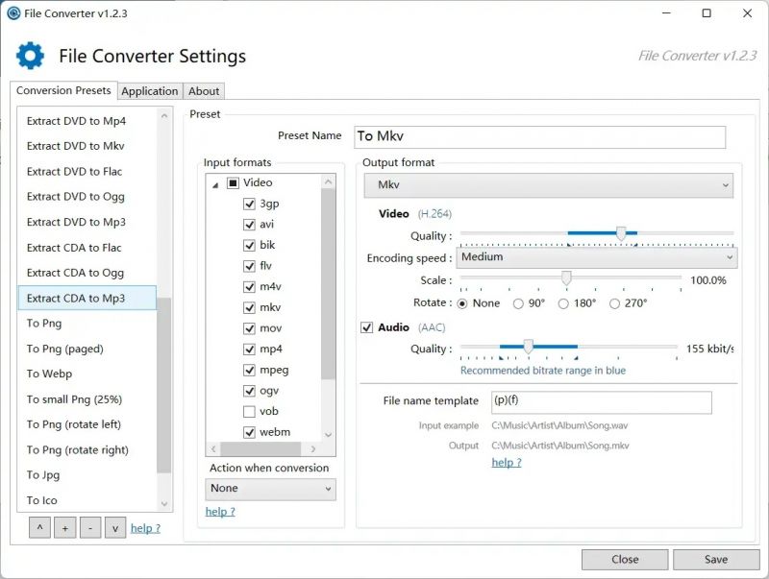Click the audio Quality slider thumb
The width and height of the screenshot is (769, 579).
click(528, 347)
